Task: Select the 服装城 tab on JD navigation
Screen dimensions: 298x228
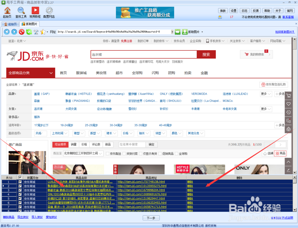Action: (x=82, y=73)
